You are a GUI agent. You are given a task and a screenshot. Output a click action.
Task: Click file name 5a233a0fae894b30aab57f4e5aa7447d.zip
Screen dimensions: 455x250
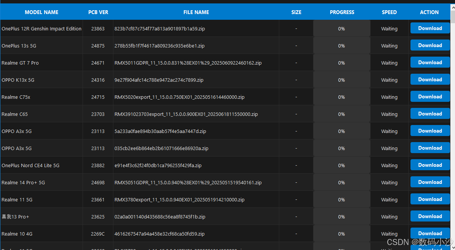pyautogui.click(x=160, y=131)
